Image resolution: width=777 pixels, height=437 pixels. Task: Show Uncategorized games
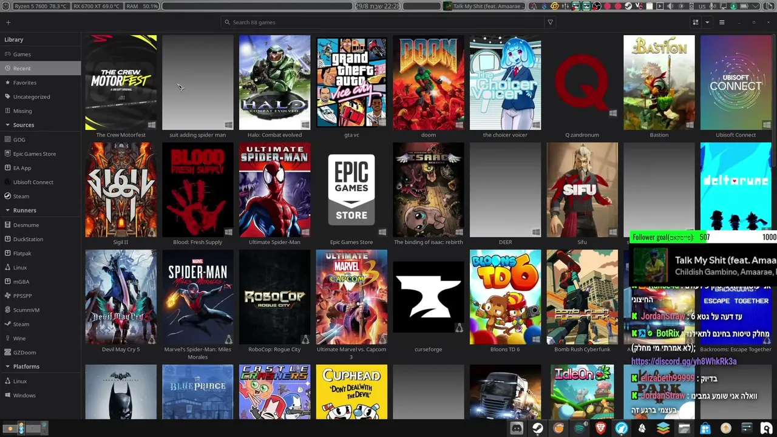click(x=41, y=97)
